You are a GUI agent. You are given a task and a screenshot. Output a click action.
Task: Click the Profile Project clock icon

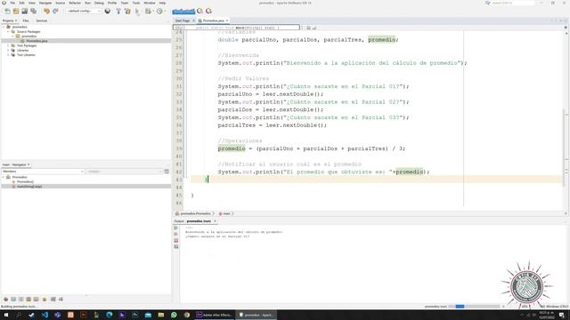coord(159,12)
